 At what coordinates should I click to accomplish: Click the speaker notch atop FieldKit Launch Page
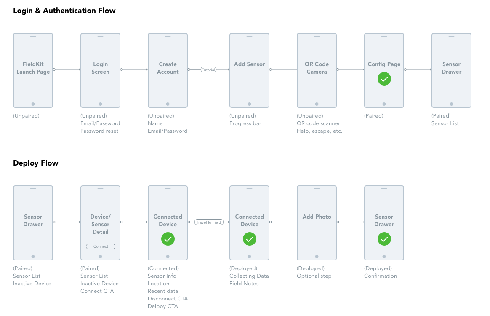[33, 36]
